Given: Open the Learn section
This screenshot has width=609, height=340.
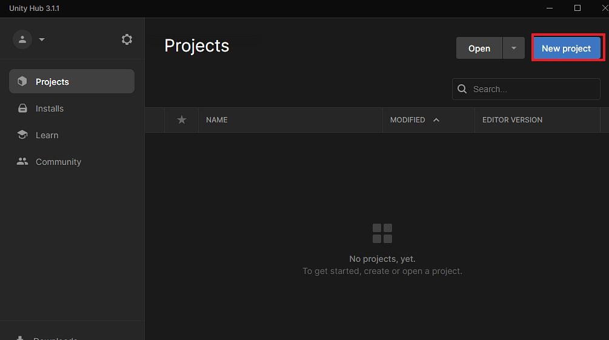Looking at the screenshot, I should (72, 135).
